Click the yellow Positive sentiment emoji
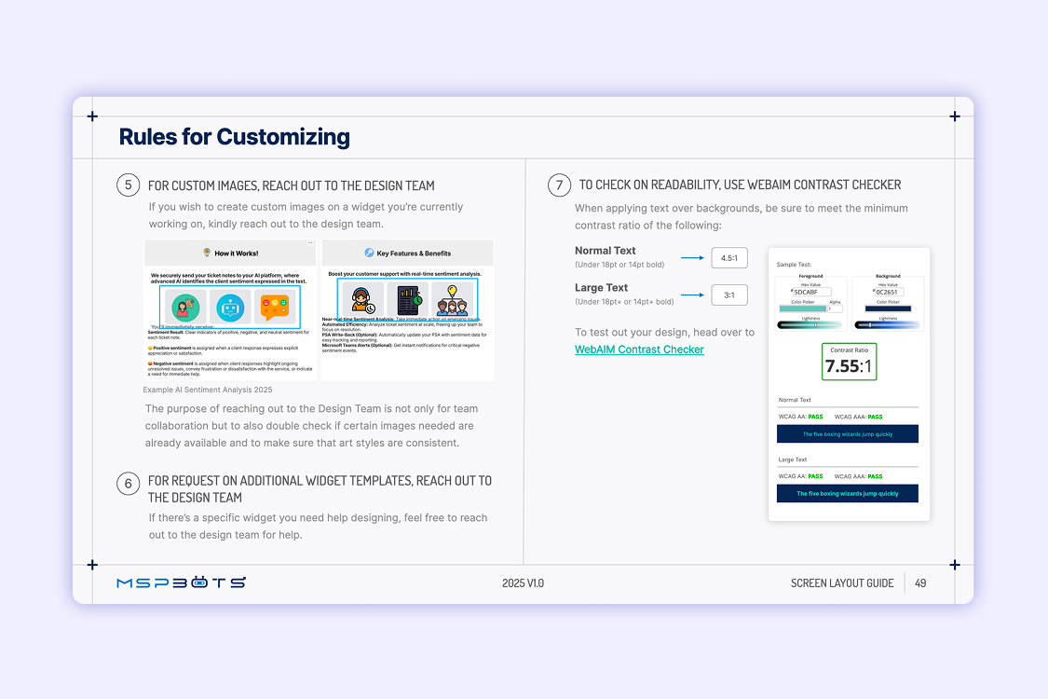1048x699 pixels. [150, 348]
